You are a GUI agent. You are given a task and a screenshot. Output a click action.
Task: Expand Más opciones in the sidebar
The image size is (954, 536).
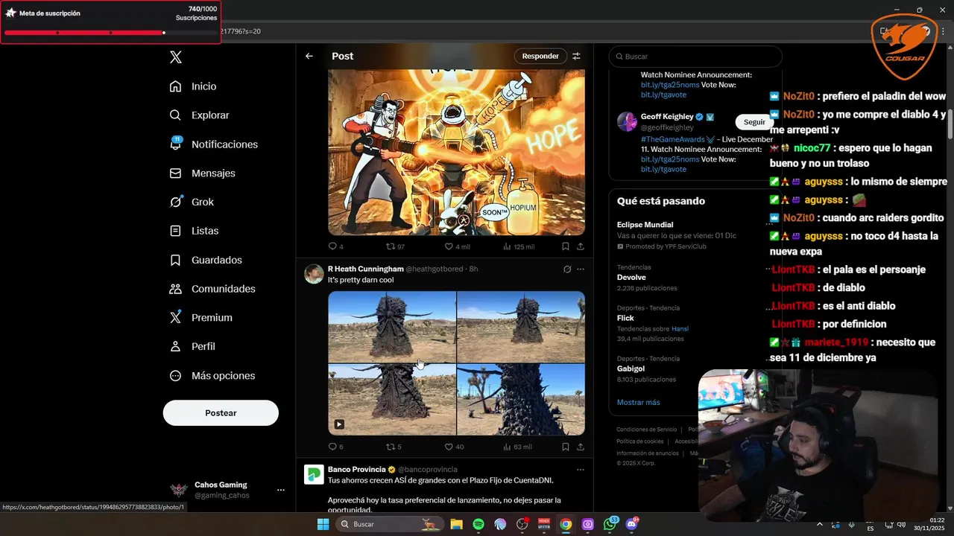[212, 376]
